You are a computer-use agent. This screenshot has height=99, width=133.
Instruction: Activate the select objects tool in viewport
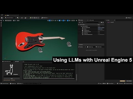tap(48, 20)
